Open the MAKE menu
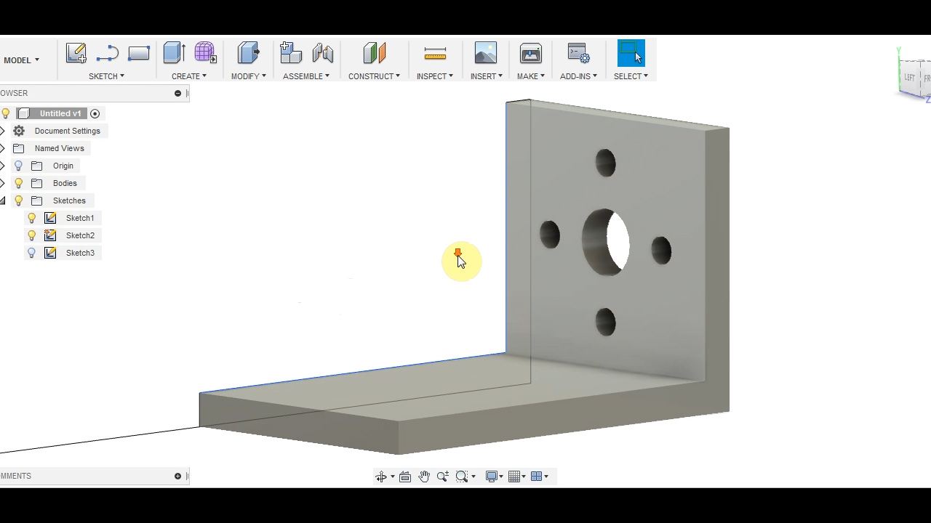 tap(531, 76)
